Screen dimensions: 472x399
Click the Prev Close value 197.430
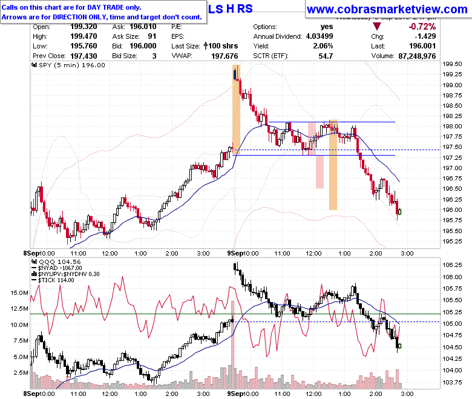[84, 56]
